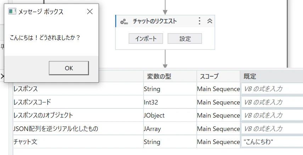303x155 pixels.
Task: Click the チャットのリクエスト gear icon
Action: [124, 22]
